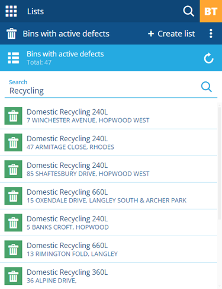Run search with the blue magnifier icon
This screenshot has height=289, width=222.
pyautogui.click(x=207, y=87)
